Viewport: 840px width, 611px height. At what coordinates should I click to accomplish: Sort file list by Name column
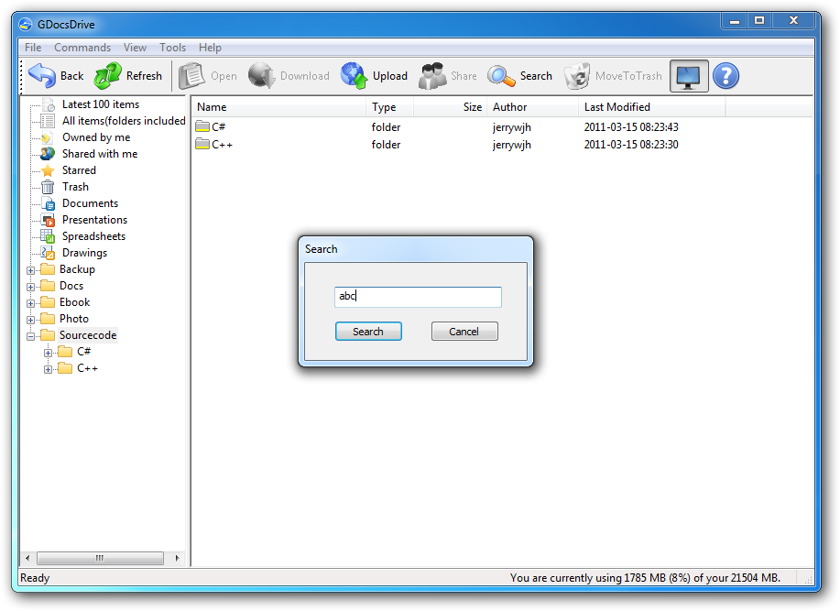(278, 107)
